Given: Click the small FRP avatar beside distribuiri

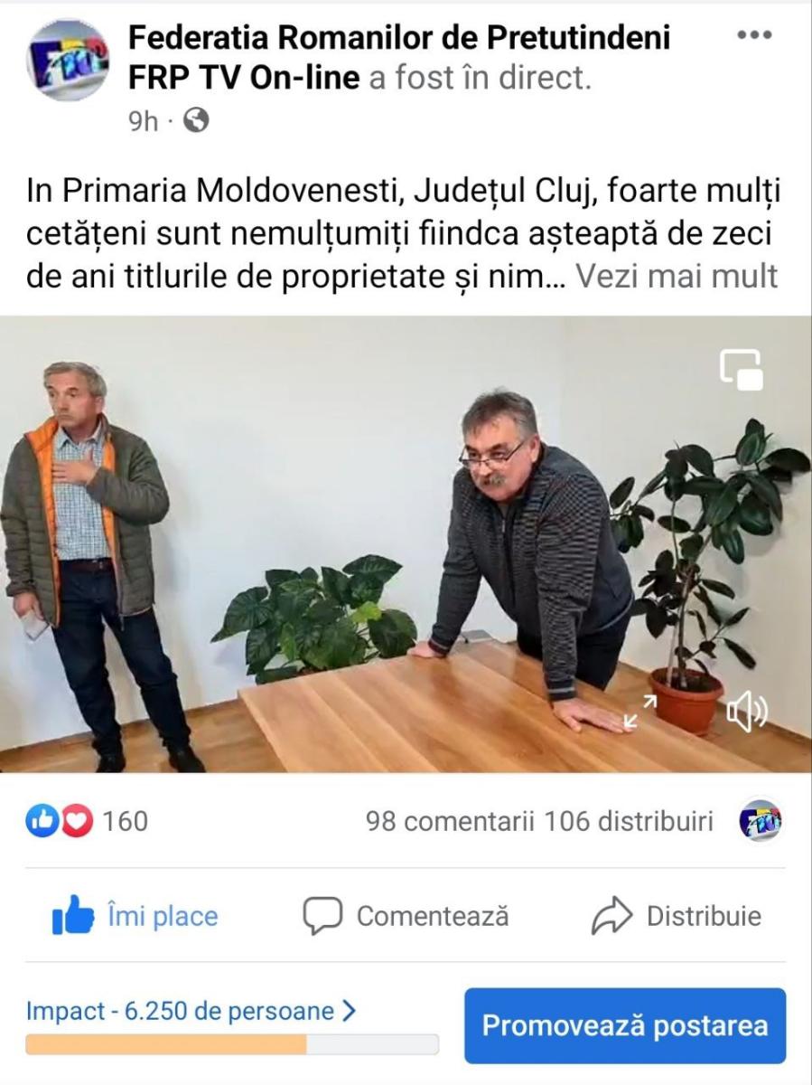Looking at the screenshot, I should (x=760, y=821).
